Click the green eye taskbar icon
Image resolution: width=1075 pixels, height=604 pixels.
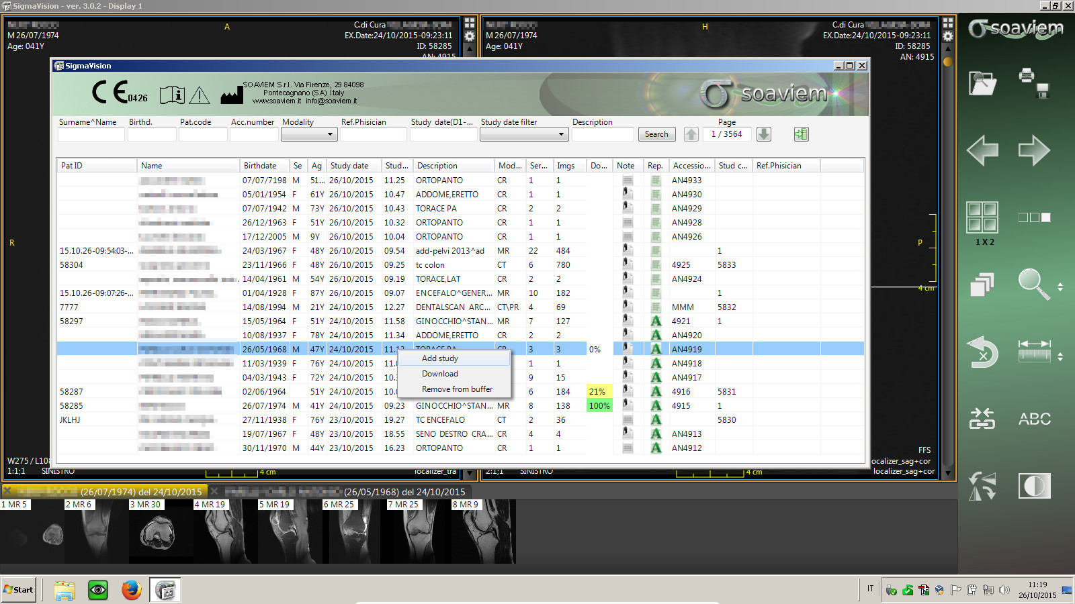tap(98, 590)
